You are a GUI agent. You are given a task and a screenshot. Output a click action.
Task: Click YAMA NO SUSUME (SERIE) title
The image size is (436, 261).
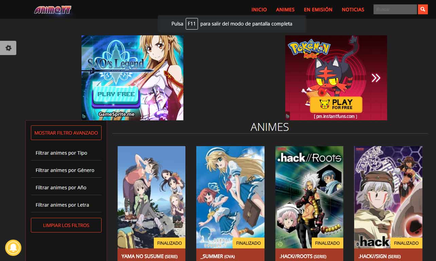(x=149, y=256)
